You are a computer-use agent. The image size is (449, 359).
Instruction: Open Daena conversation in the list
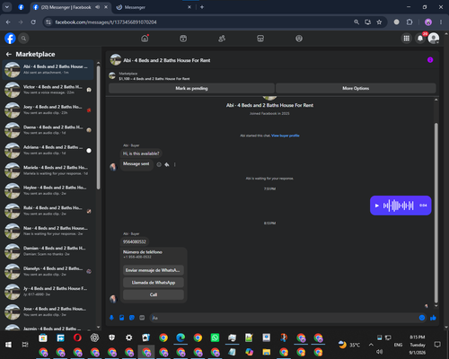pyautogui.click(x=48, y=130)
